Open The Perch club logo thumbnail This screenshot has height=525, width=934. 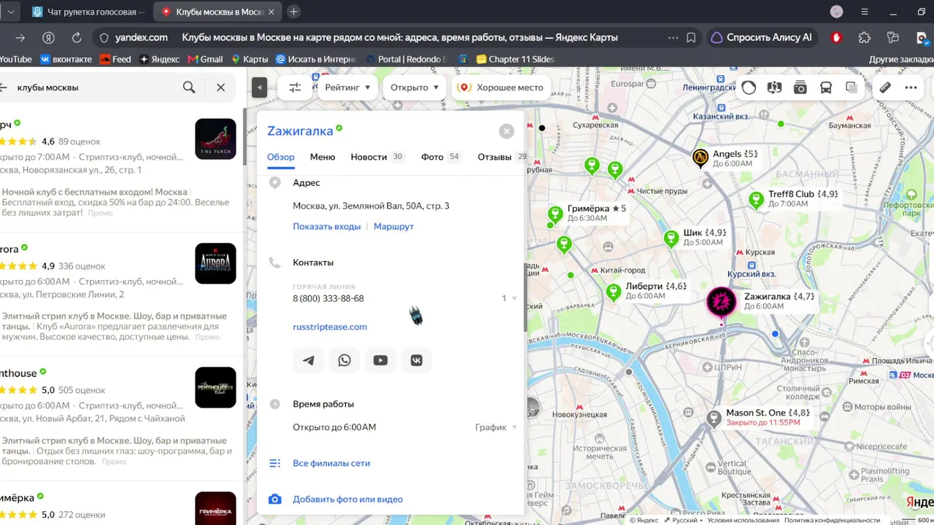pos(215,139)
